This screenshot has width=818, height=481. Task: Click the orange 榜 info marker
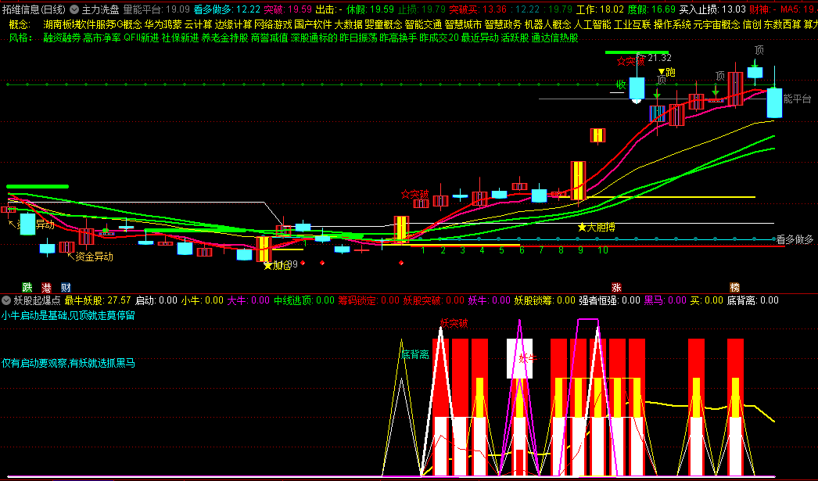point(734,287)
